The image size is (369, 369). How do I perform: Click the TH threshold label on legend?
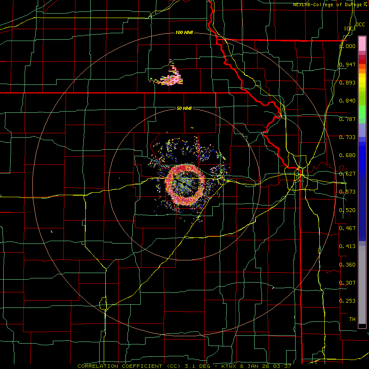pyautogui.click(x=352, y=319)
